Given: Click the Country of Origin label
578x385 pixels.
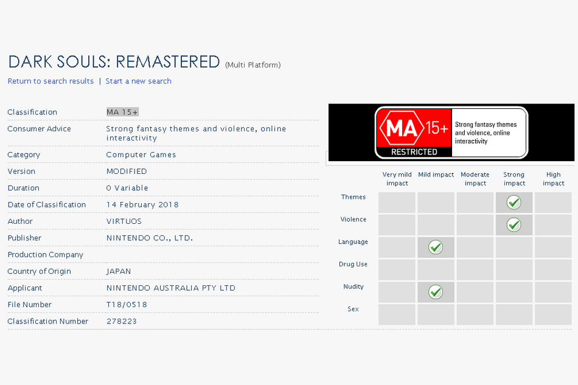Looking at the screenshot, I should pos(39,271).
